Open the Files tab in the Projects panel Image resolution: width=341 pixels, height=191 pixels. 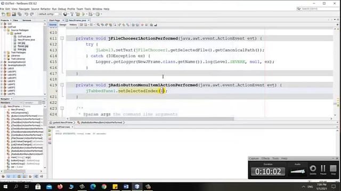[15, 20]
